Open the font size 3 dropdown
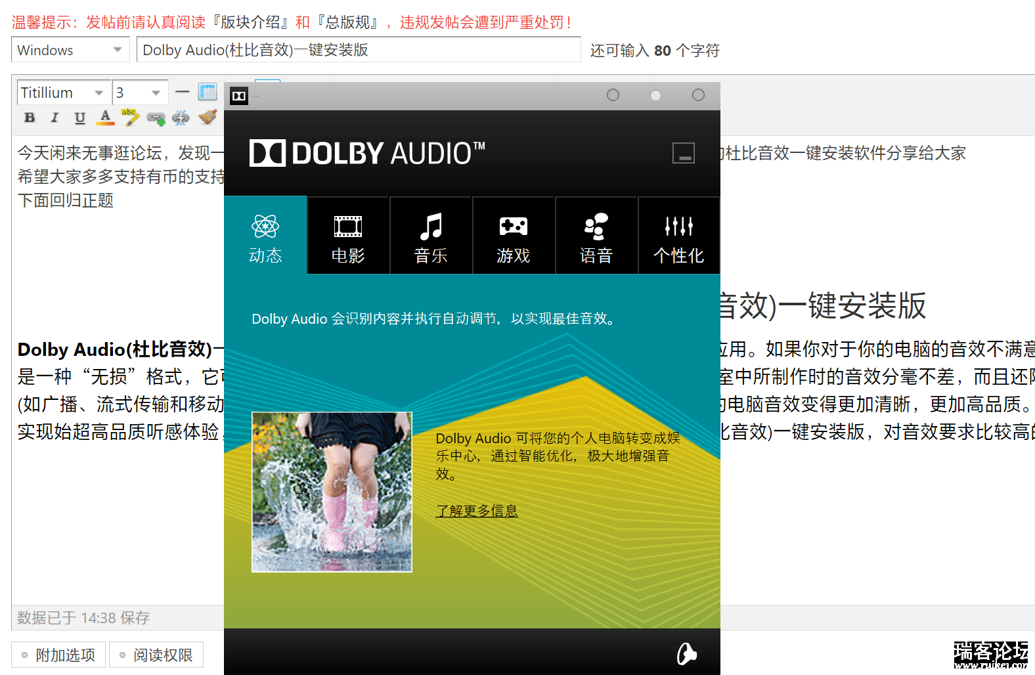Image resolution: width=1035 pixels, height=675 pixels. tap(141, 93)
